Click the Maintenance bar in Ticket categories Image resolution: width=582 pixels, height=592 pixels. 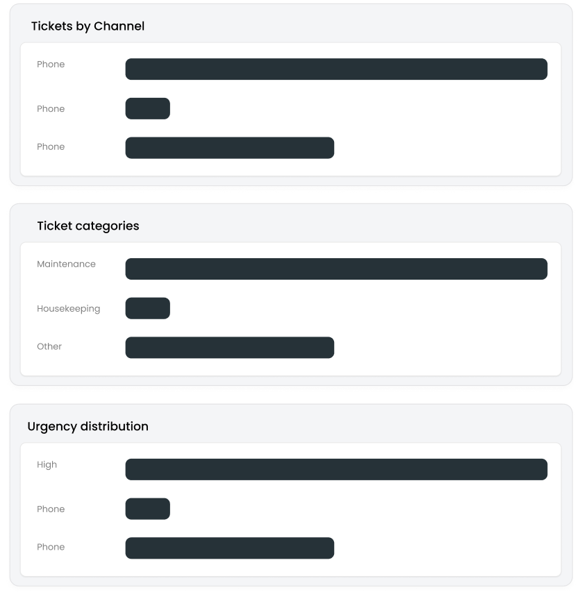click(x=336, y=269)
